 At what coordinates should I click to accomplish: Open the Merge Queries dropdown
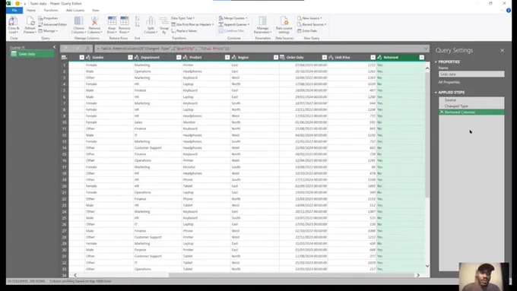233,18
